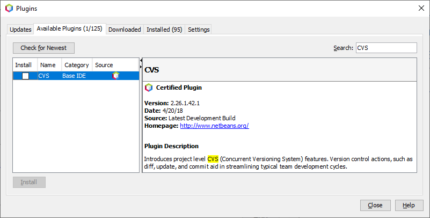Click the highlighted CVS word in the description
Viewport: 430px width, 218px height.
pos(213,159)
